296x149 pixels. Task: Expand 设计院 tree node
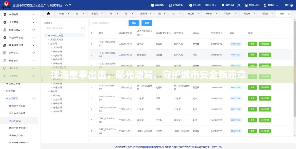tap(51, 95)
